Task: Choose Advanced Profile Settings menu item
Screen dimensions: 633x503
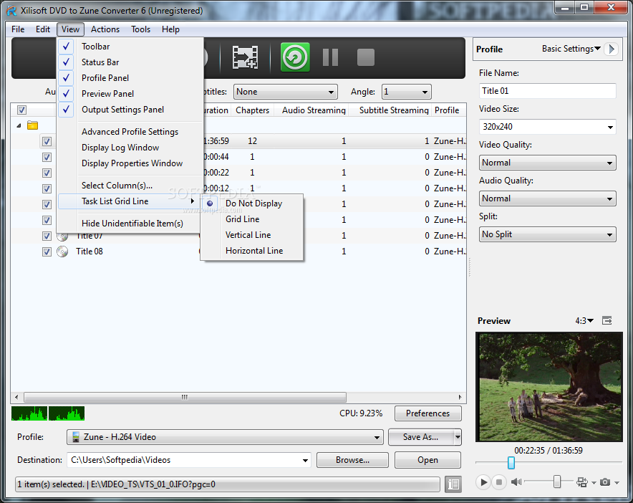Action: tap(130, 132)
